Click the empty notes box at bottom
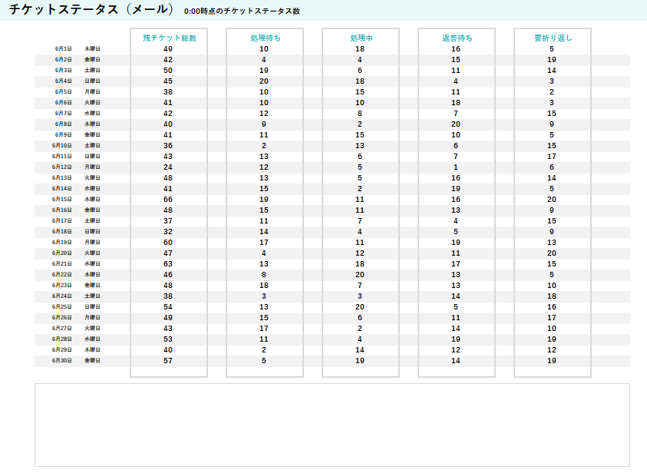Viewport: 647px width, 473px height. click(x=332, y=425)
